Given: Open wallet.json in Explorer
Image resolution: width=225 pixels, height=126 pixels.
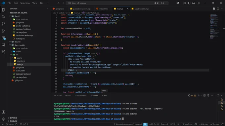Looking at the screenshot, I should [20, 39].
